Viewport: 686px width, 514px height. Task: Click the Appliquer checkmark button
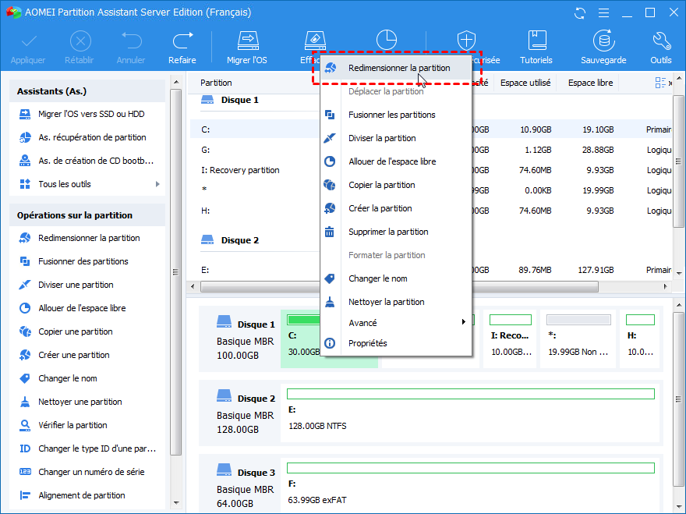[28, 48]
